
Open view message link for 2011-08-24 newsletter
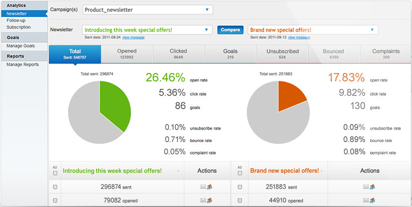pos(133,37)
